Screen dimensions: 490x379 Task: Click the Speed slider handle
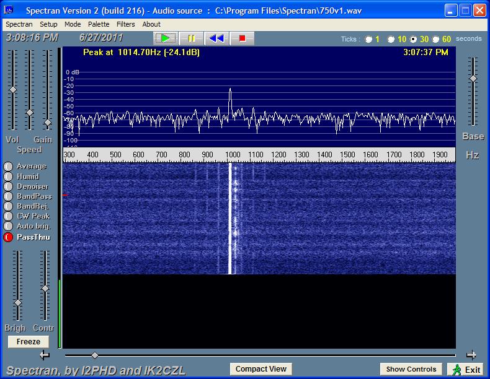click(30, 113)
